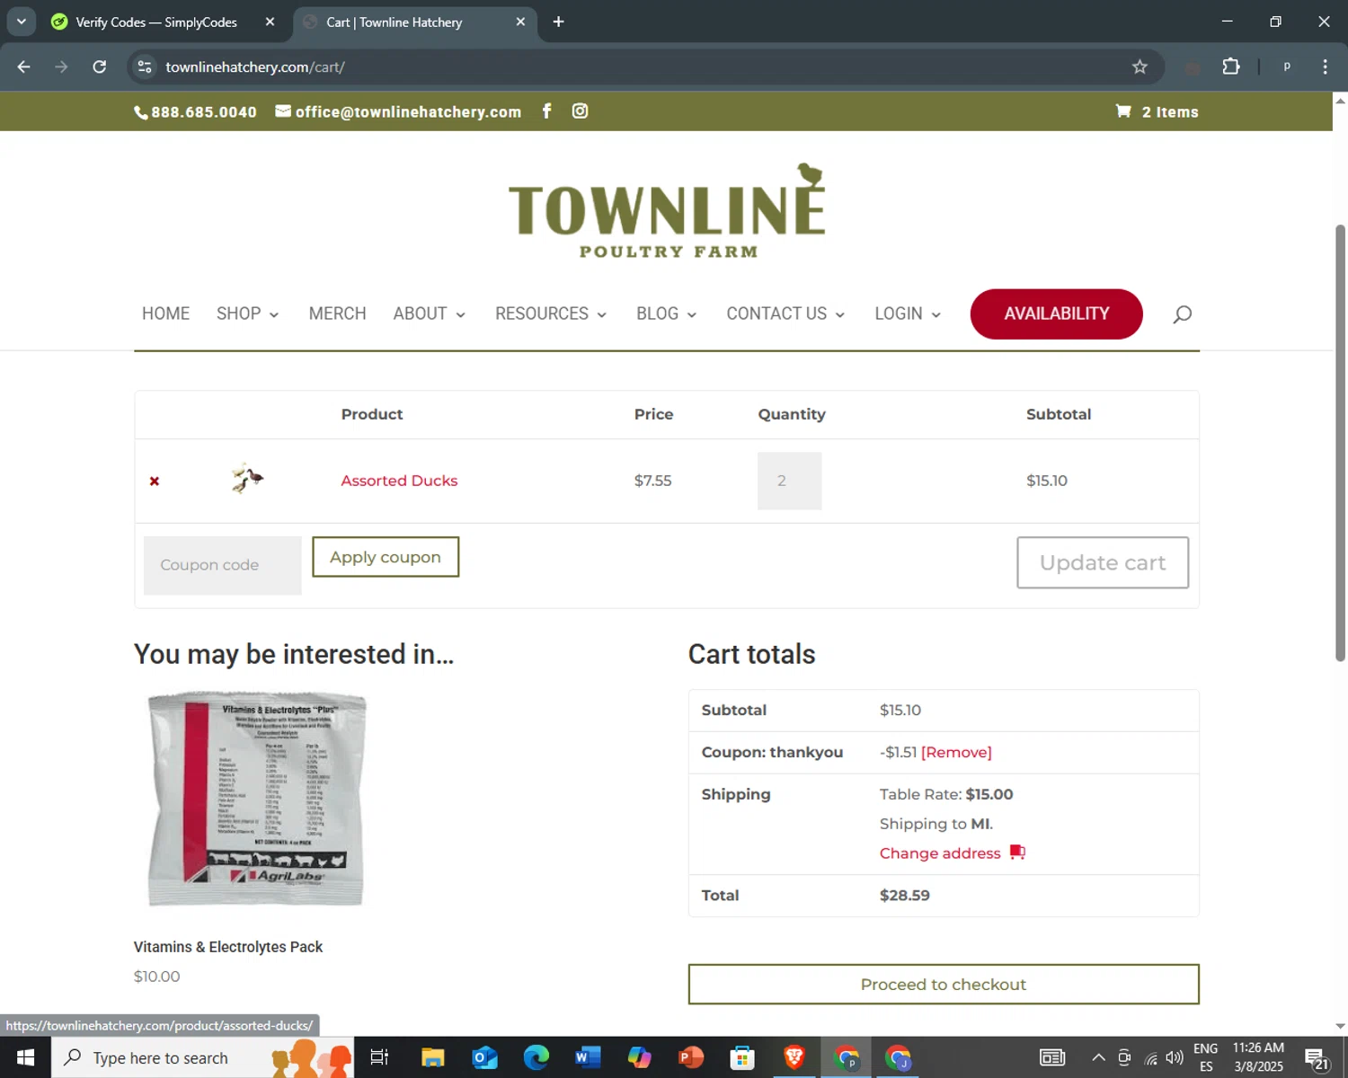Open a new browser tab
Image resolution: width=1348 pixels, height=1078 pixels.
point(558,22)
